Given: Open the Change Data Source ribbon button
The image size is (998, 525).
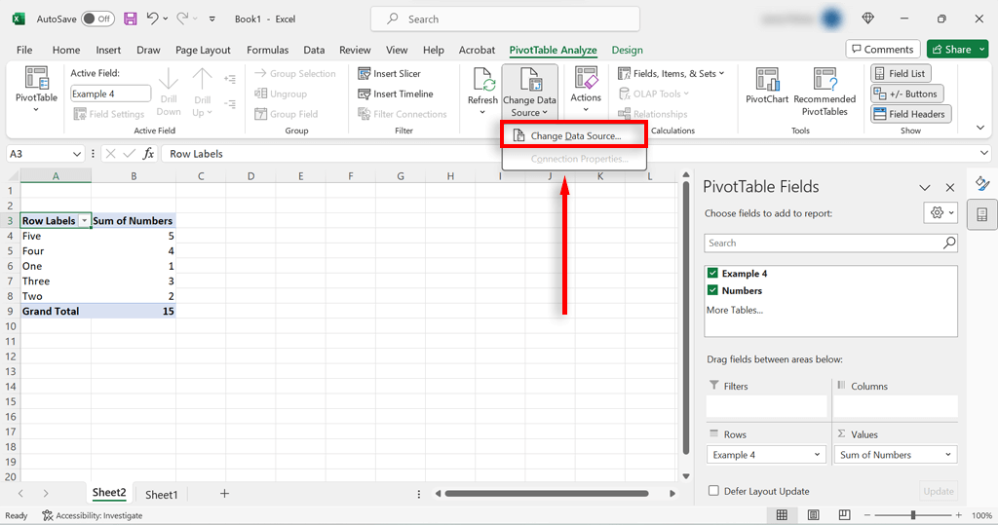Looking at the screenshot, I should coord(529,93).
